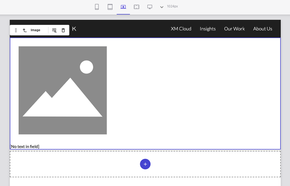Click the K site logo

pos(74,29)
